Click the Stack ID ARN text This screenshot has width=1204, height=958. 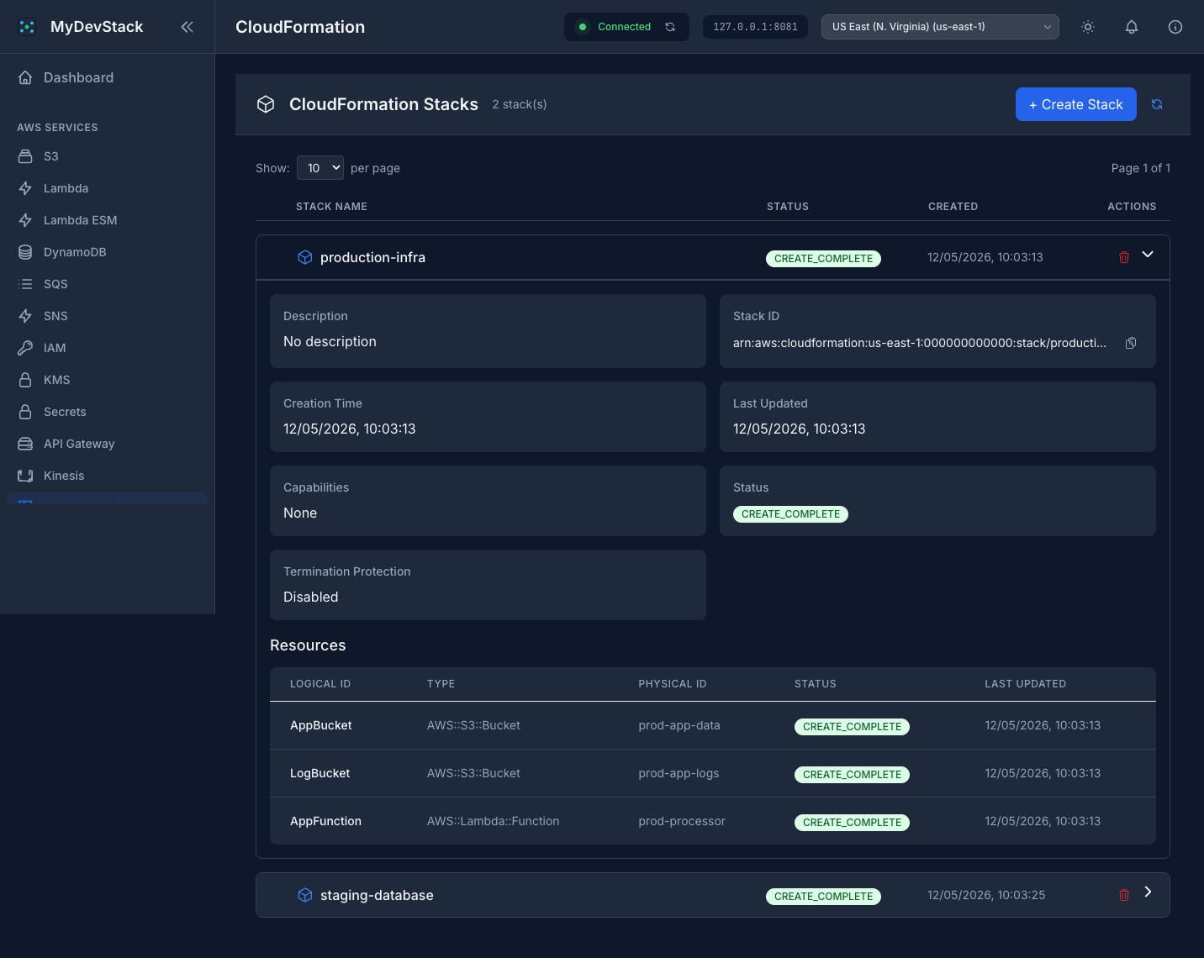(x=920, y=343)
